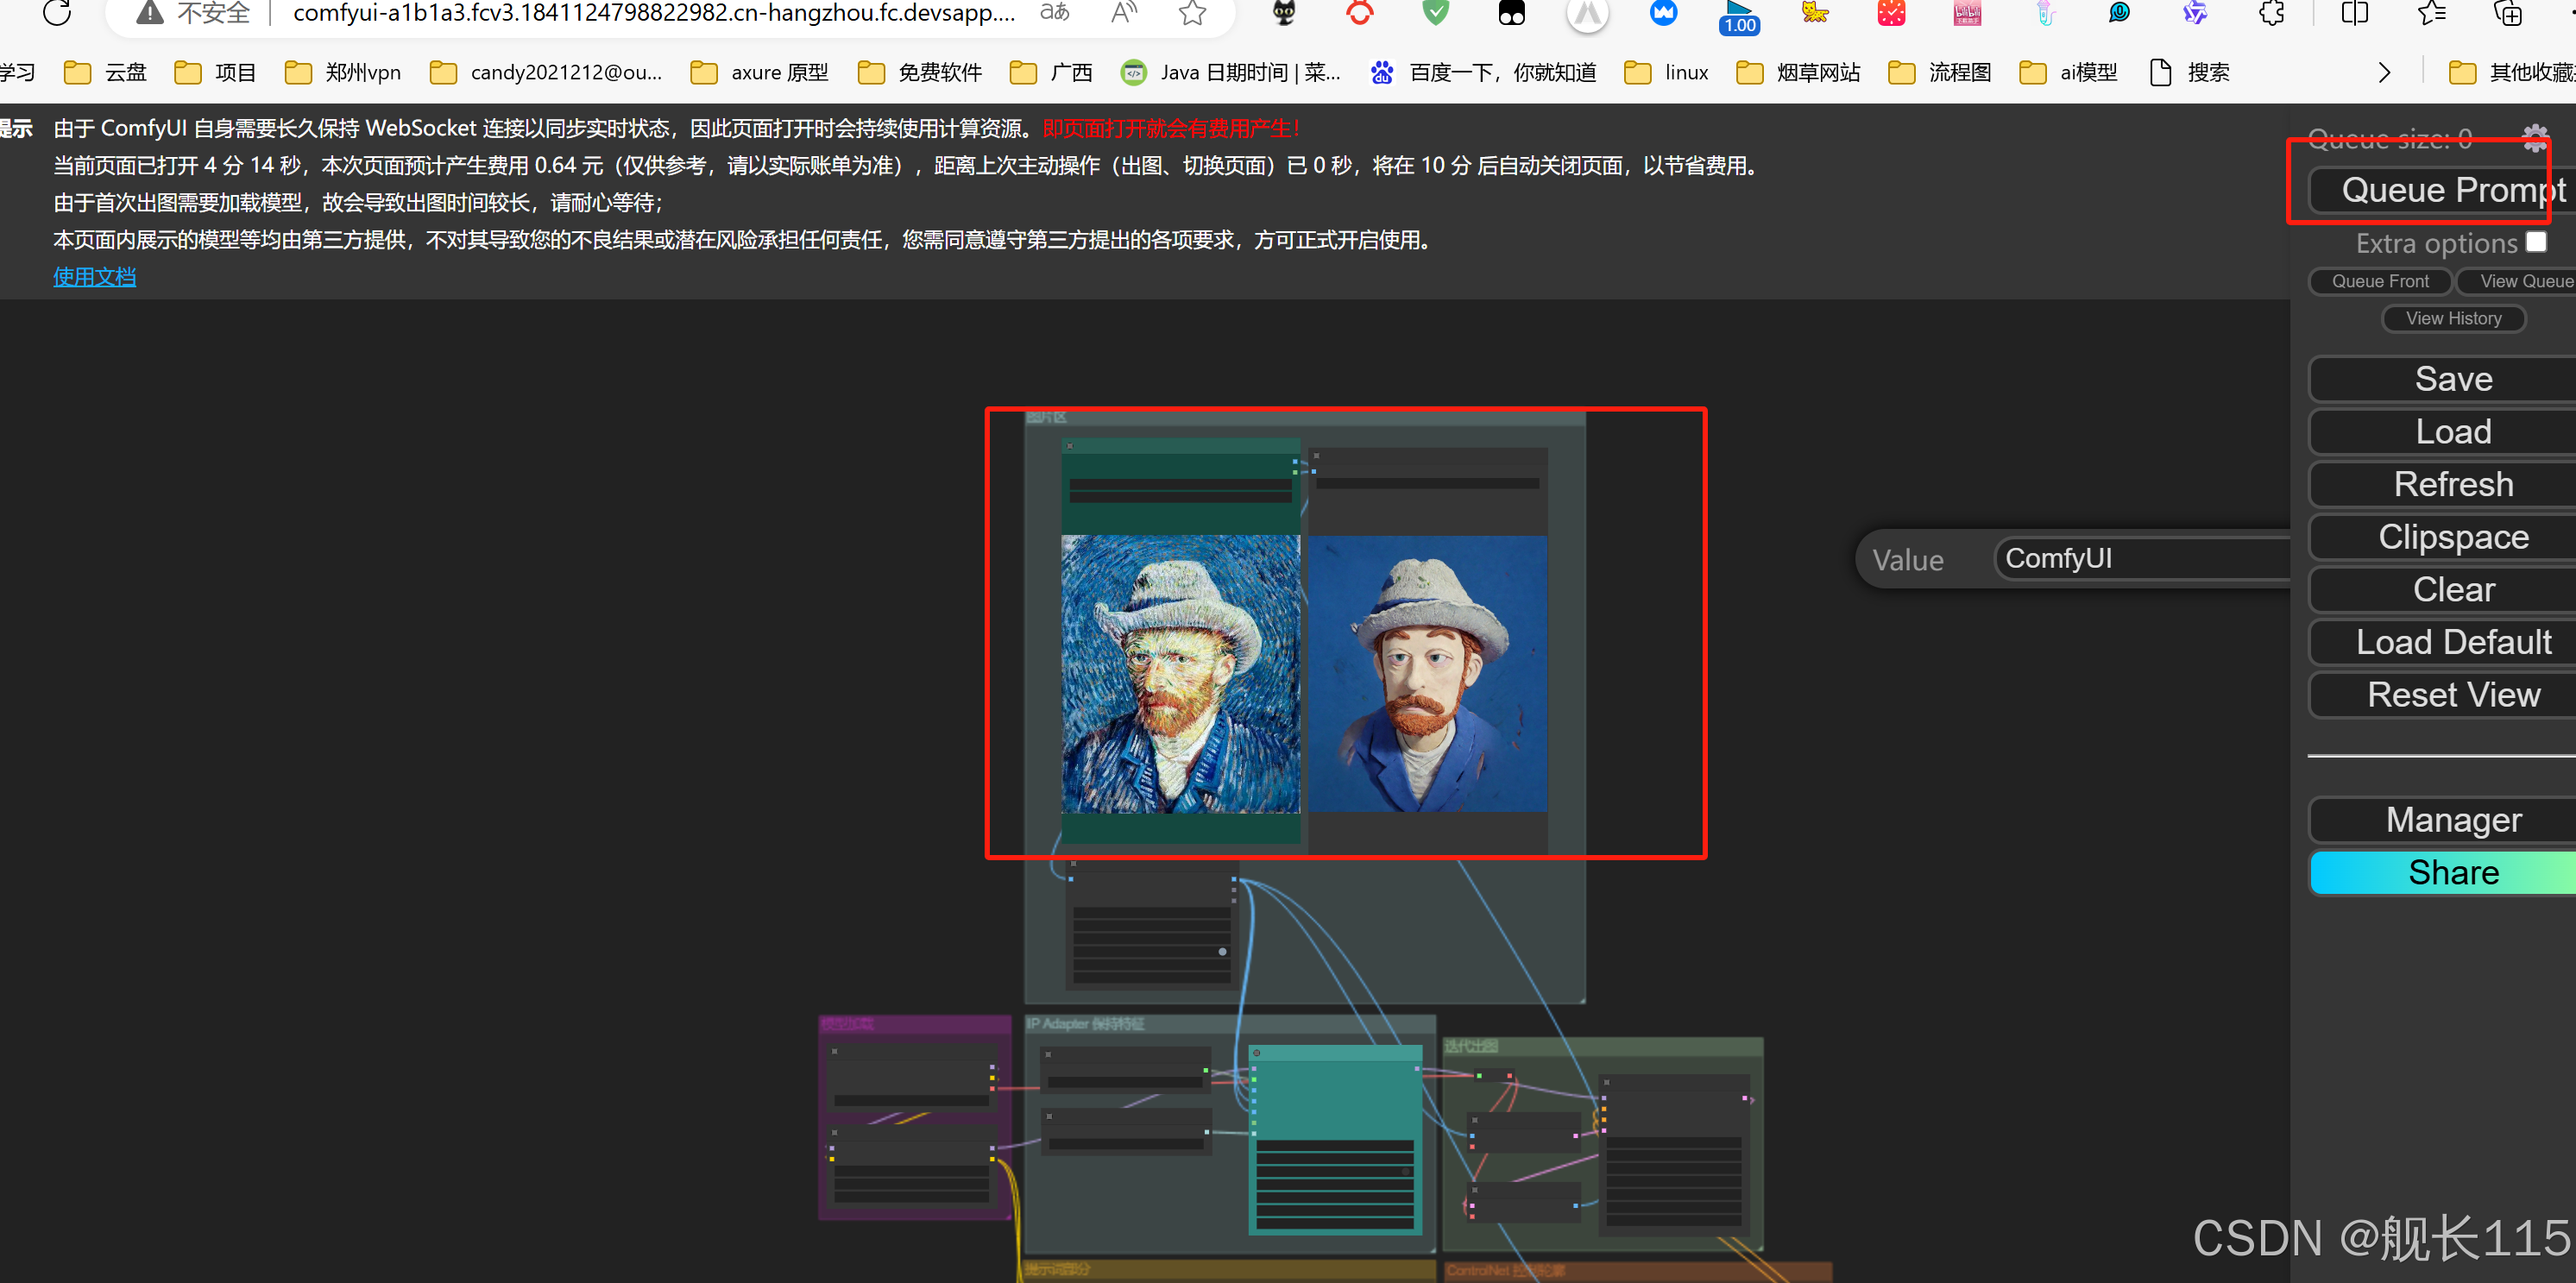
Task: Open the 流程图 bookmark folder
Action: click(1940, 72)
